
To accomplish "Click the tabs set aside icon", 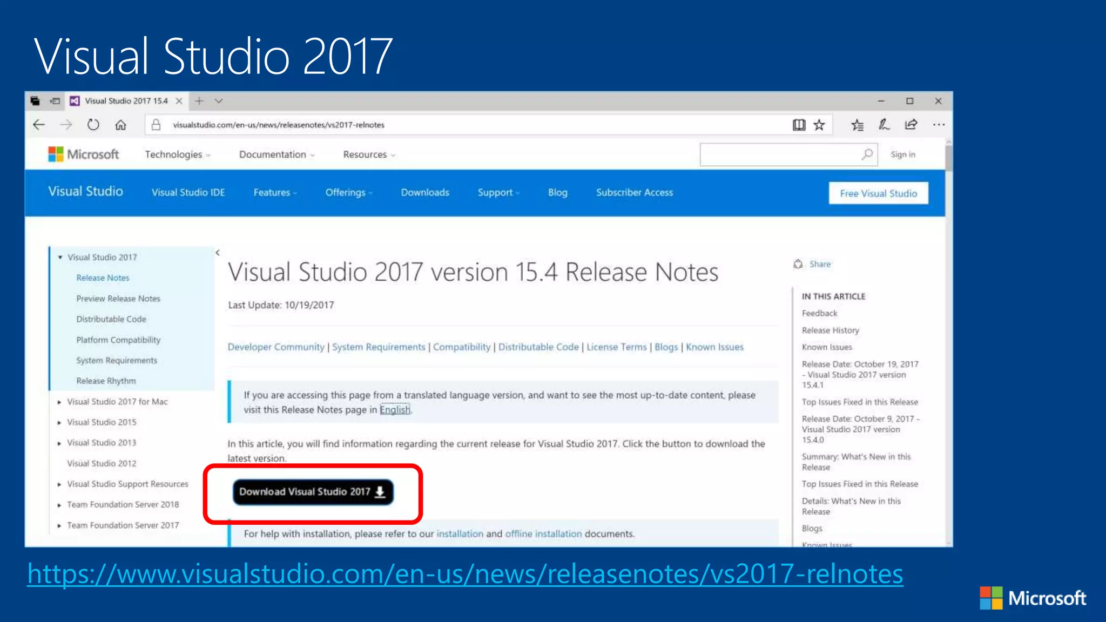I will [35, 101].
